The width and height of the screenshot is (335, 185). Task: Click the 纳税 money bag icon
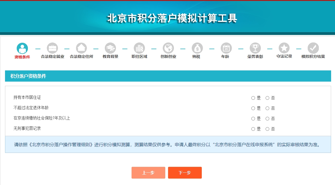(197, 48)
